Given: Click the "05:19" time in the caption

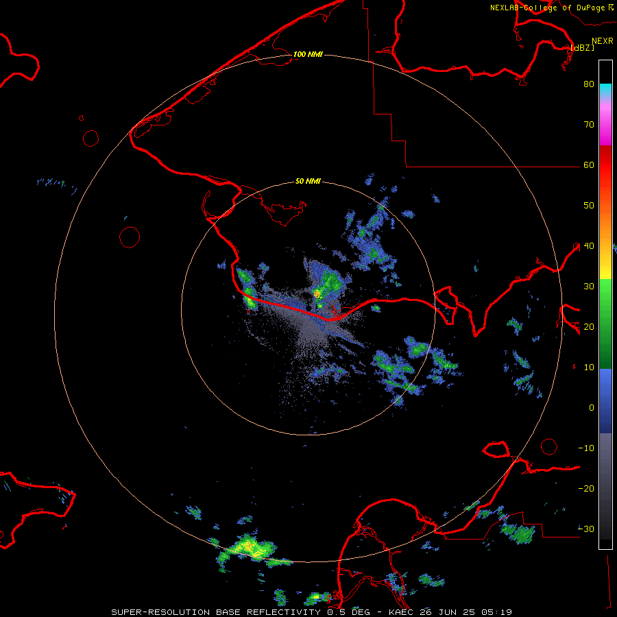Looking at the screenshot, I should (497, 612).
